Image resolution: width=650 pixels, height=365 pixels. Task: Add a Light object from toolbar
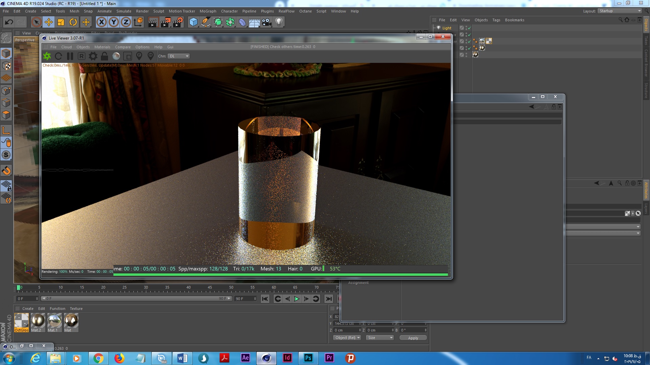click(x=279, y=22)
